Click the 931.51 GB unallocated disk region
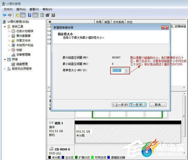Viewport: 188px width, 160px height. click(128, 134)
